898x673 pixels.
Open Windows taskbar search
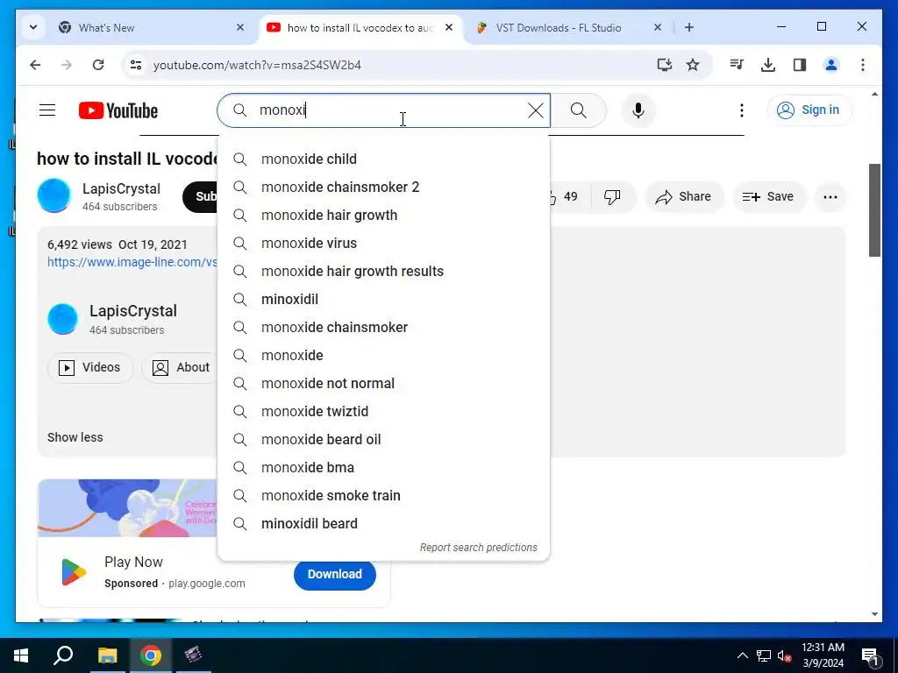point(63,655)
